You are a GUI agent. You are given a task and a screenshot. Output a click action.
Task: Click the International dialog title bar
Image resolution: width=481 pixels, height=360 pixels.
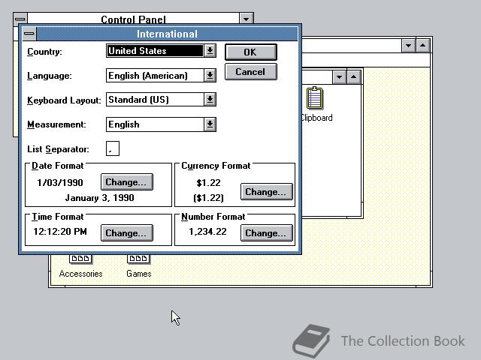click(167, 34)
